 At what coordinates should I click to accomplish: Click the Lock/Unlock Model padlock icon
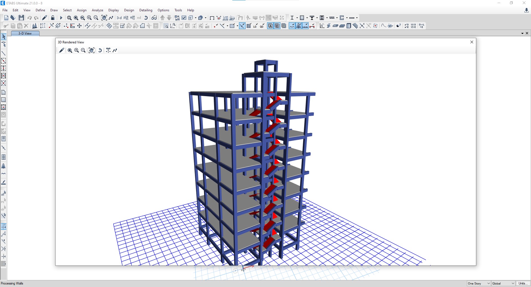[53, 18]
